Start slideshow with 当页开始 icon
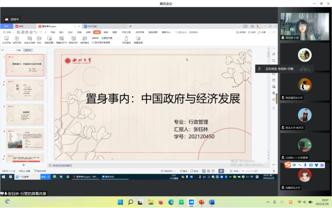This screenshot has width=332, height=208. click(x=17, y=38)
